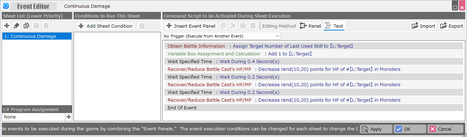Duplicate sheet with copy icon in Sheet List
This screenshot has width=467, height=137.
point(26,26)
